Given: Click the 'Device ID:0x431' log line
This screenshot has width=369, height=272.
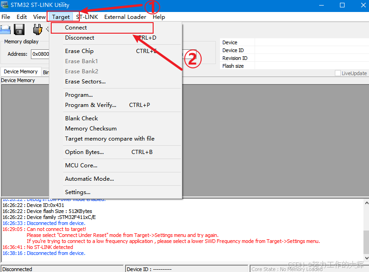Looking at the screenshot, I should coord(33,205).
